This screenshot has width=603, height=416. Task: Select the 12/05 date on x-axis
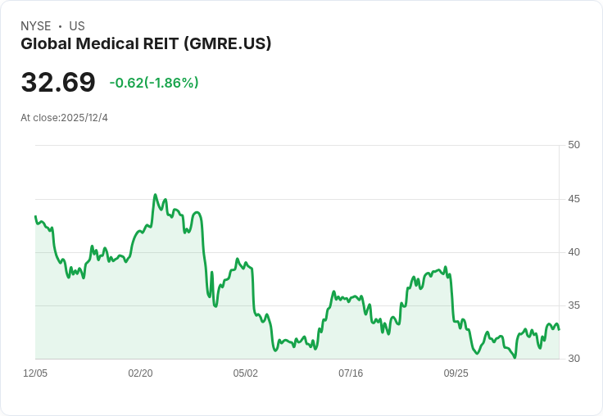tap(35, 373)
